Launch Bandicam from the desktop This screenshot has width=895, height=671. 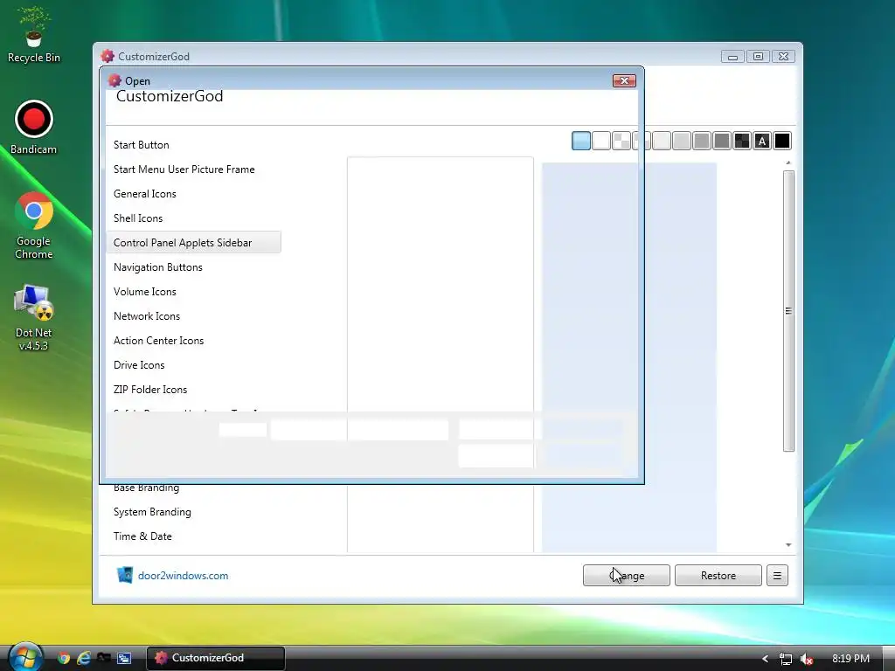(34, 127)
